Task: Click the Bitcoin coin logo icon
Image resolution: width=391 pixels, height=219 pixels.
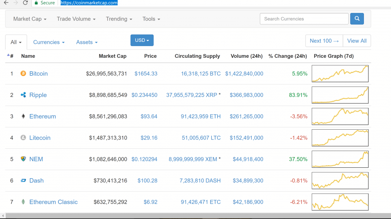Action: 23,73
